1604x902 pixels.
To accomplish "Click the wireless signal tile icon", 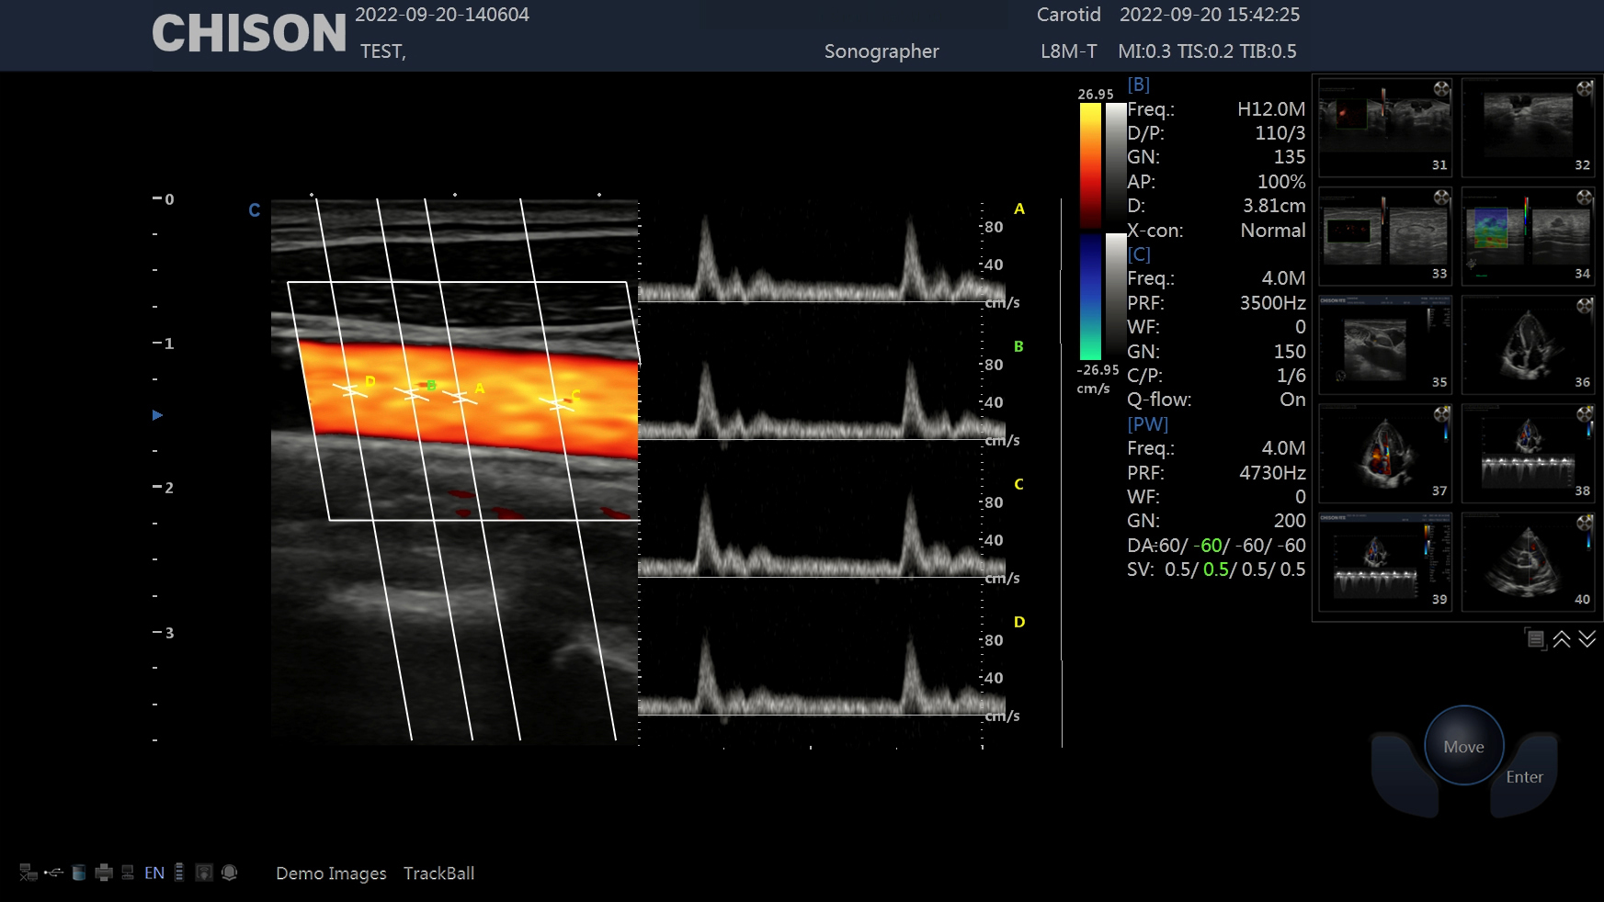I will point(204,873).
